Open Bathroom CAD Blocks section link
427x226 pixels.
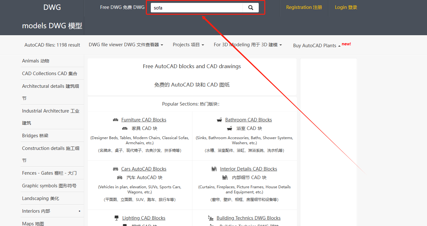tap(249, 120)
